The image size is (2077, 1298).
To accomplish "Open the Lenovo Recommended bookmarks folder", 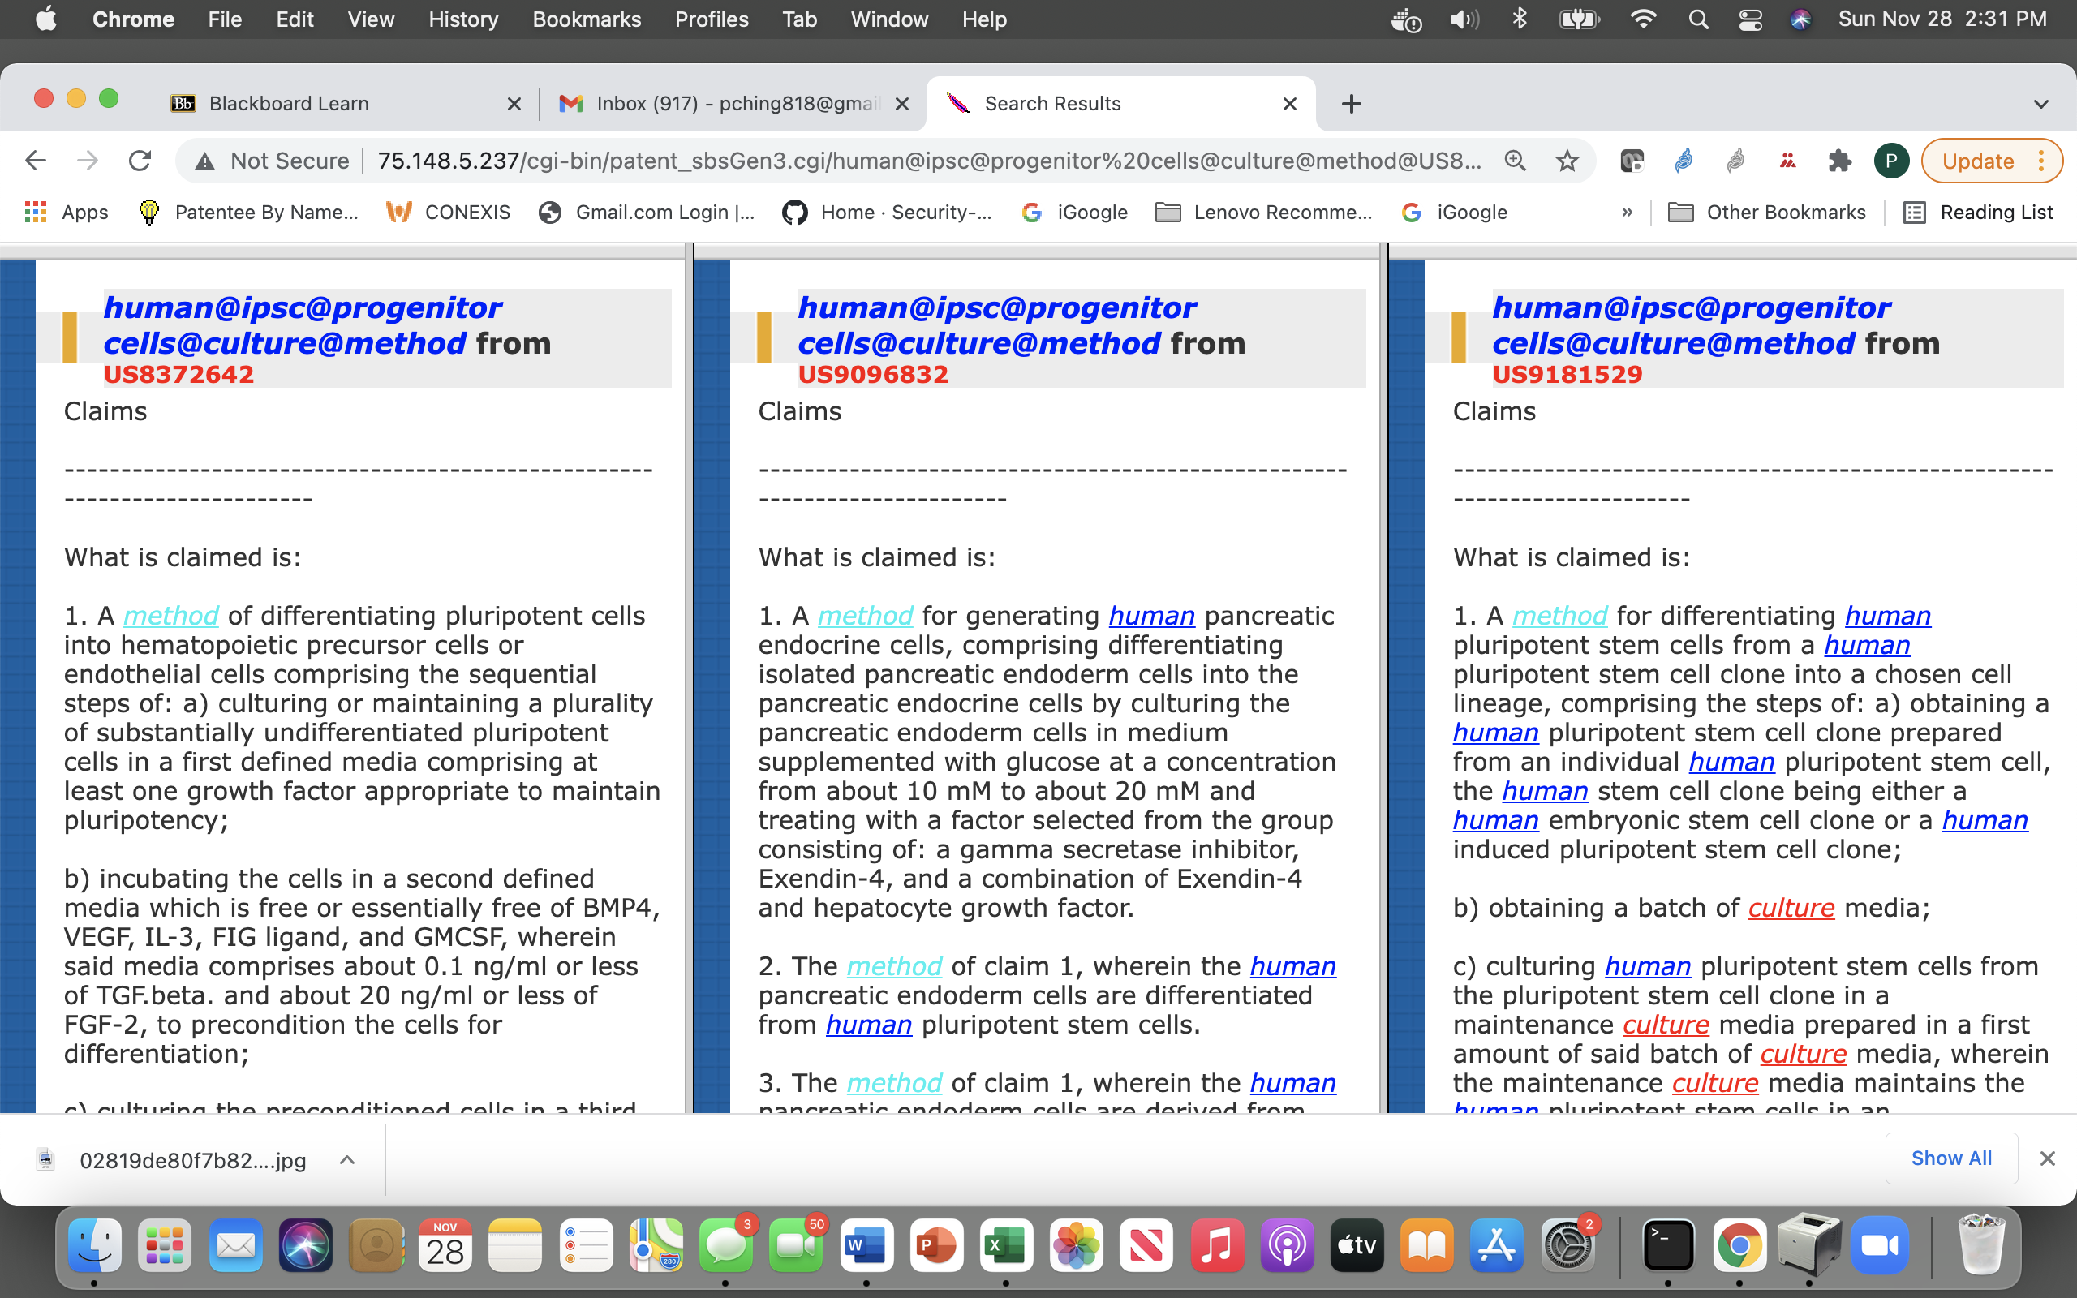I will [1263, 212].
